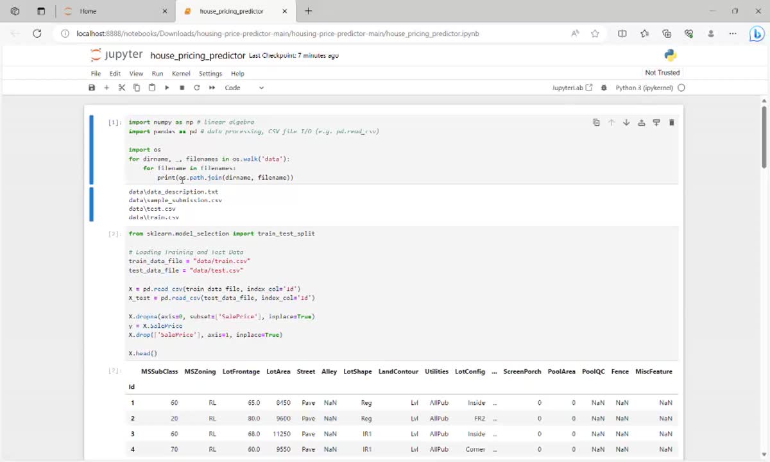Open browser essentials heart icon
Image resolution: width=770 pixels, height=462 pixels.
pos(689,33)
